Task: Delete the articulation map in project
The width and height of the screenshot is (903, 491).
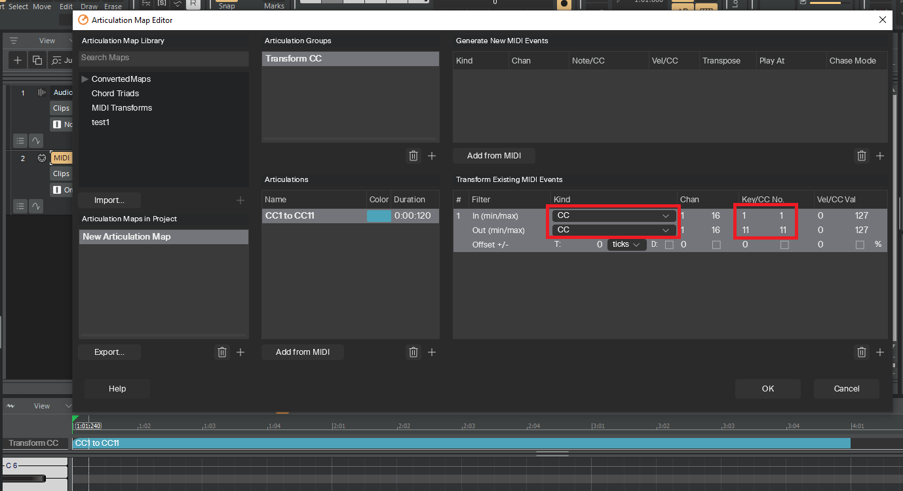Action: coord(222,352)
